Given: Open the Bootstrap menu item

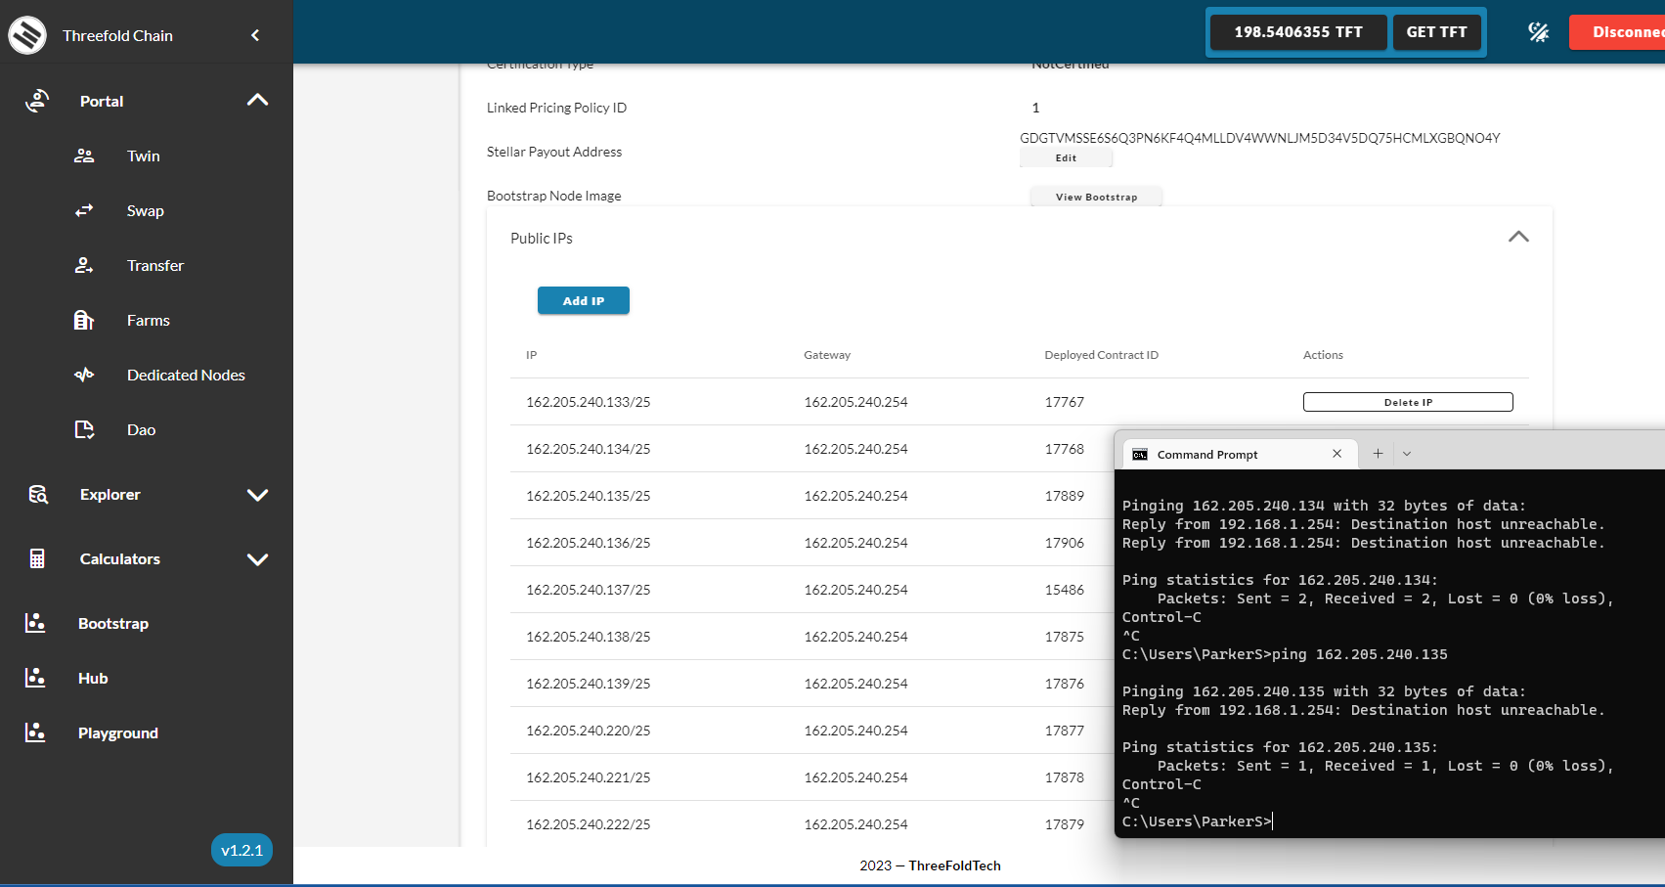Looking at the screenshot, I should point(112,623).
